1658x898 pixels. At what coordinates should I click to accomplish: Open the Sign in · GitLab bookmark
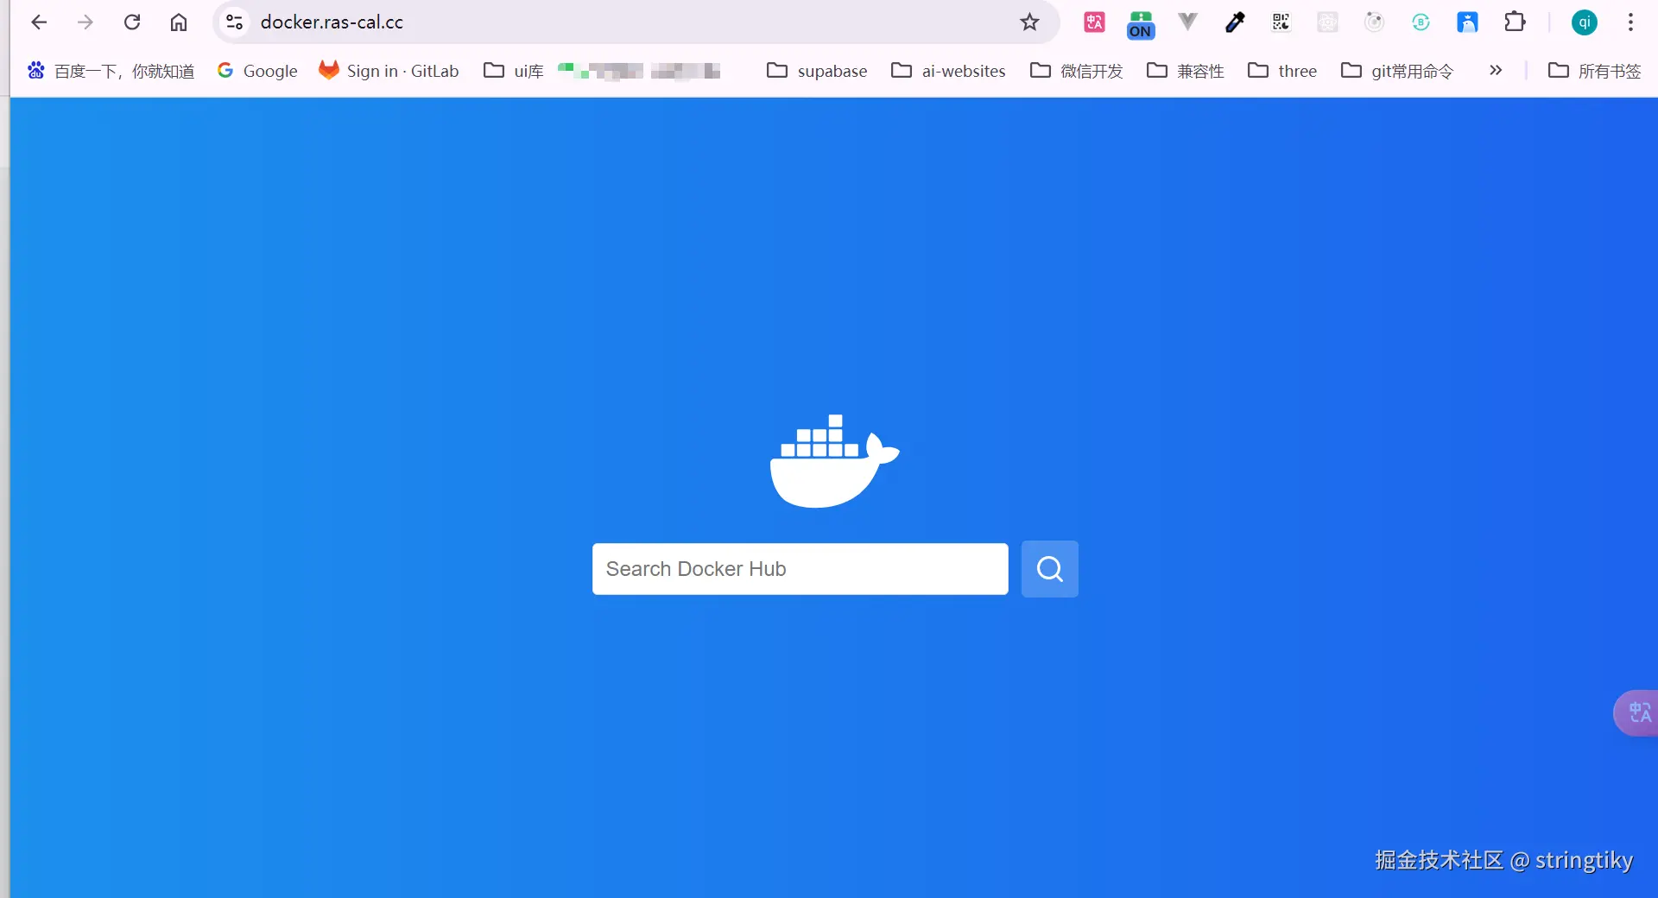tap(389, 71)
